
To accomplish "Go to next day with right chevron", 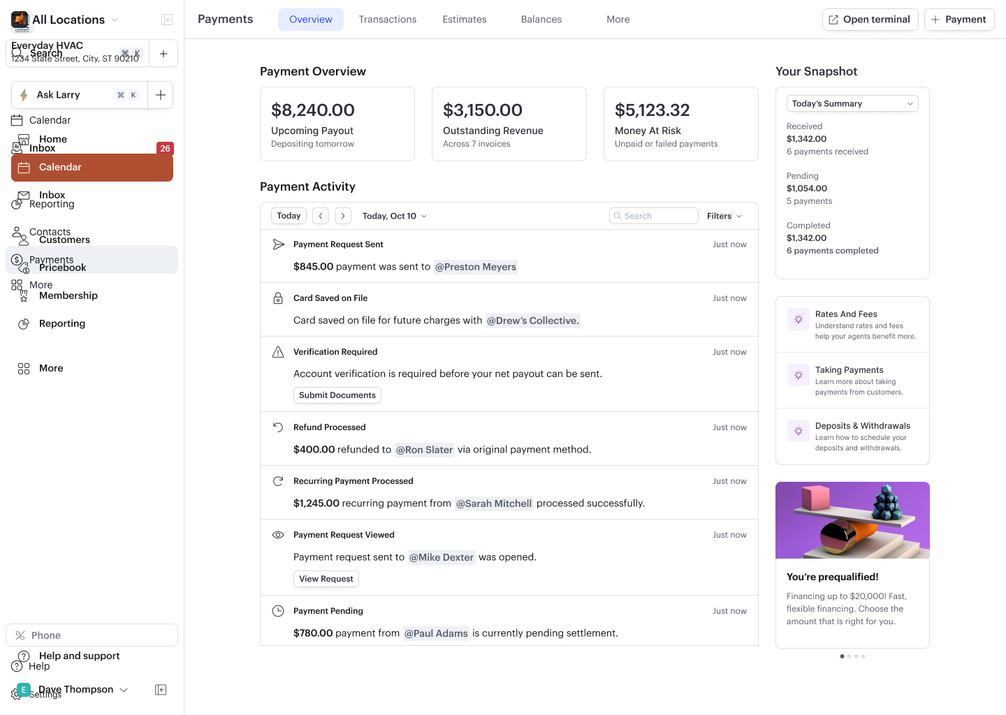I will click(x=343, y=216).
